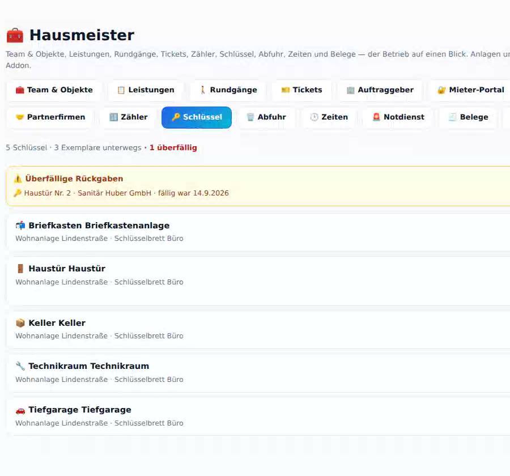Select the Auftraggeber tab
The image size is (510, 476).
pyautogui.click(x=380, y=90)
